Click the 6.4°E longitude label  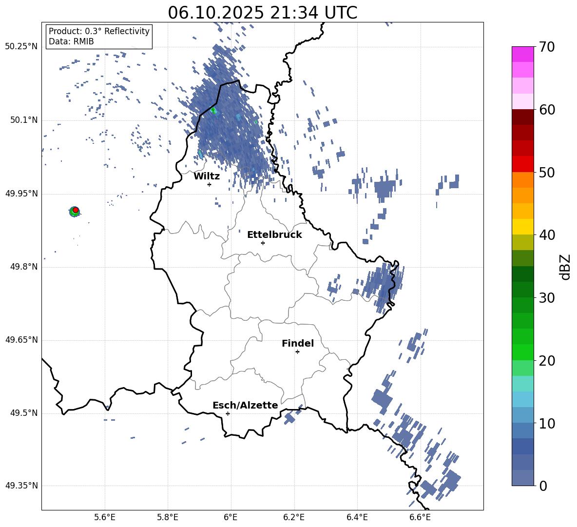click(x=357, y=517)
